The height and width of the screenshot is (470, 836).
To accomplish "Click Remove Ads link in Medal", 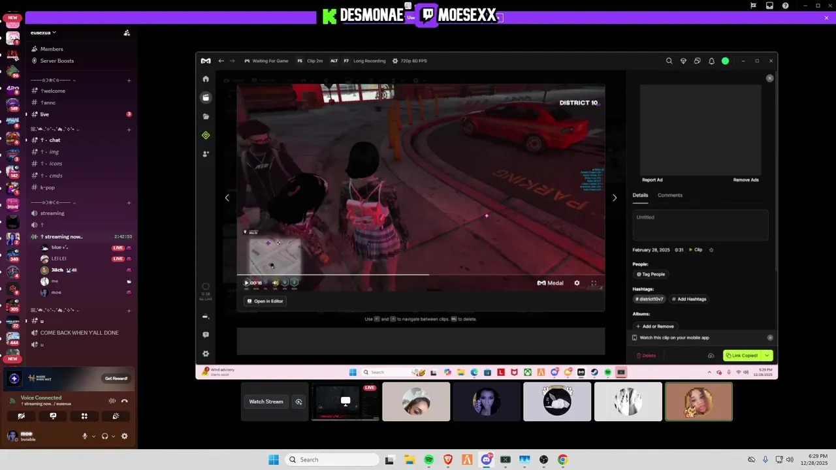I will coord(746,180).
